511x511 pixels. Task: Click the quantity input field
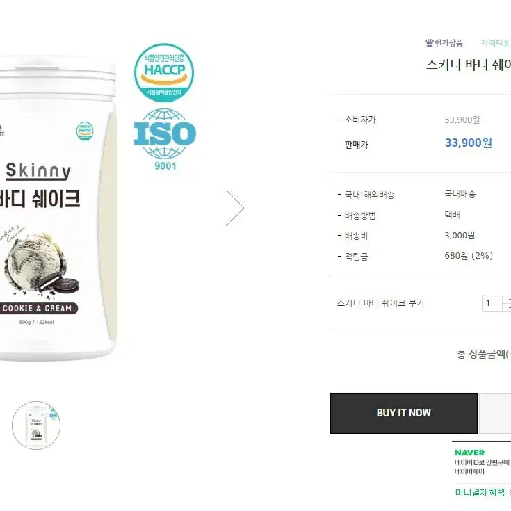[492, 303]
